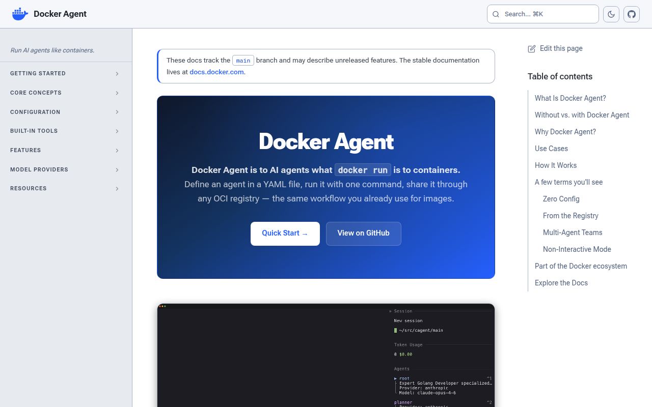The image size is (652, 407).
Task: Open the GETTING STARTED sidebar section
Action: [x=66, y=73]
